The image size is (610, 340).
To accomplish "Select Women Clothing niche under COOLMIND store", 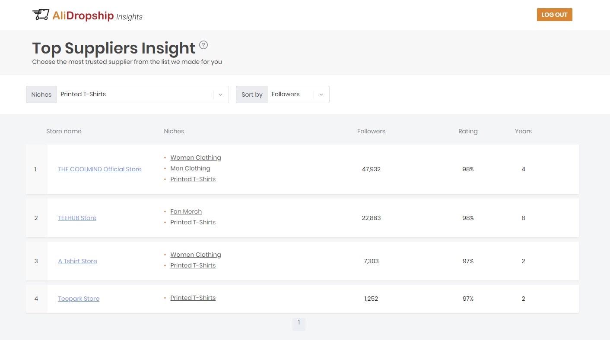I will [x=196, y=157].
